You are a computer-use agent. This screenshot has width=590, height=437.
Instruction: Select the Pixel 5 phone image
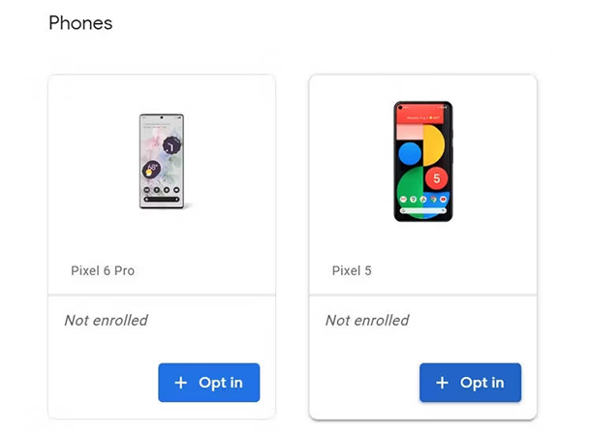coord(422,161)
